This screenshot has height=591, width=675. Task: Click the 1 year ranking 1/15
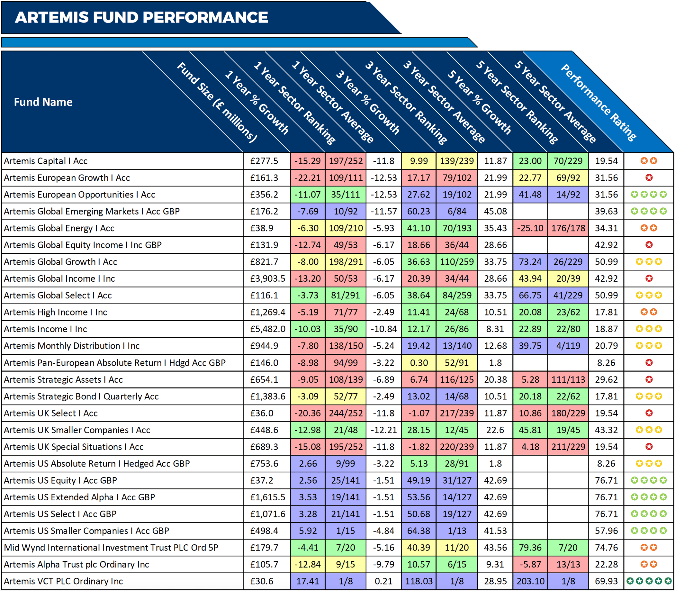point(346,531)
